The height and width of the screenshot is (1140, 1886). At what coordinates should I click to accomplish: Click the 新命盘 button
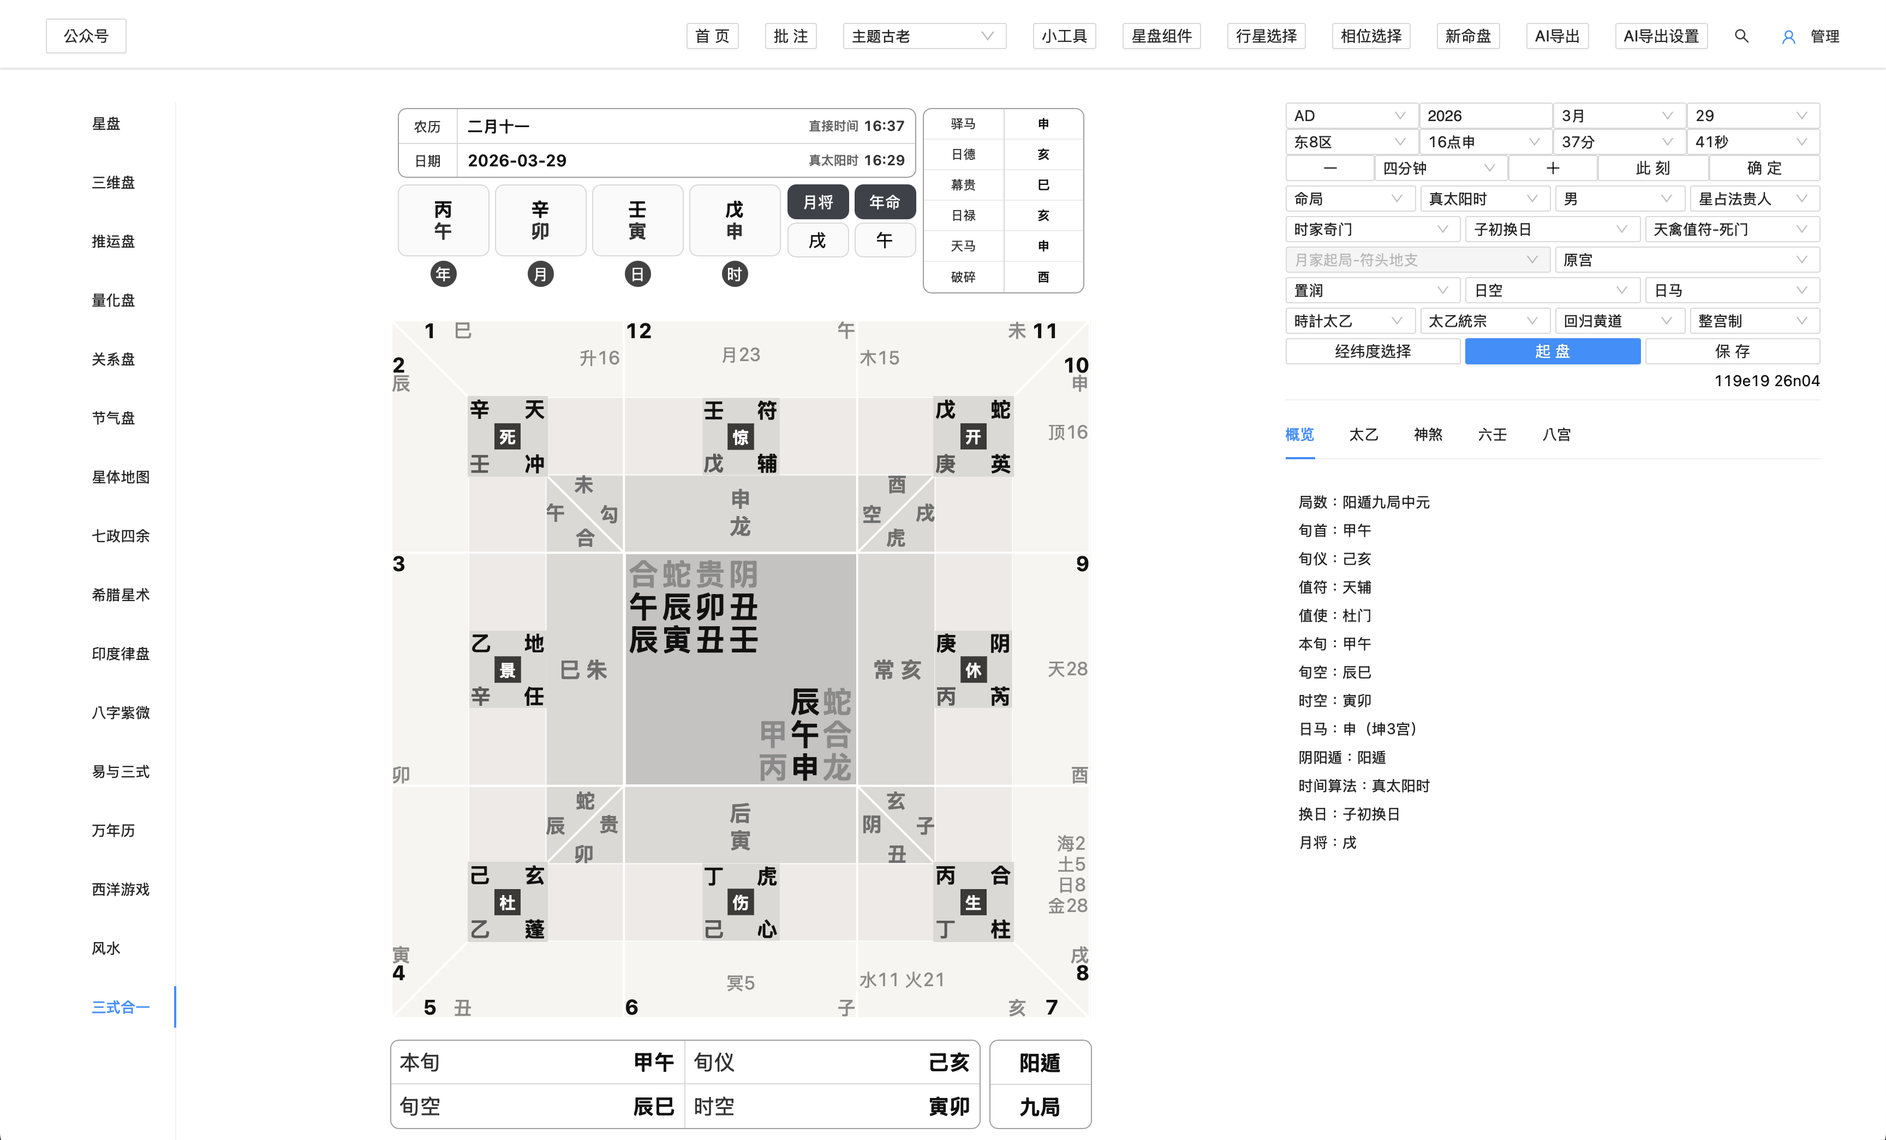pos(1468,36)
